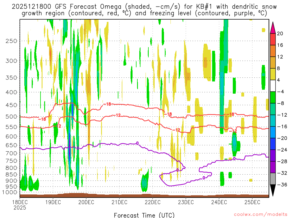Click the 450 pressure level label
This screenshot has width=290, height=218.
point(11,105)
